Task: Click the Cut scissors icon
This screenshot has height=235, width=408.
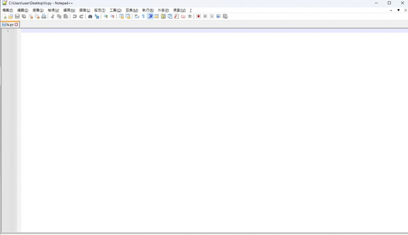Action: [53, 16]
